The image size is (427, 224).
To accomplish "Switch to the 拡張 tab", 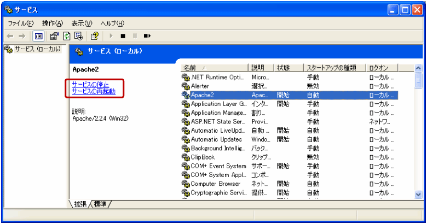I will [80, 204].
